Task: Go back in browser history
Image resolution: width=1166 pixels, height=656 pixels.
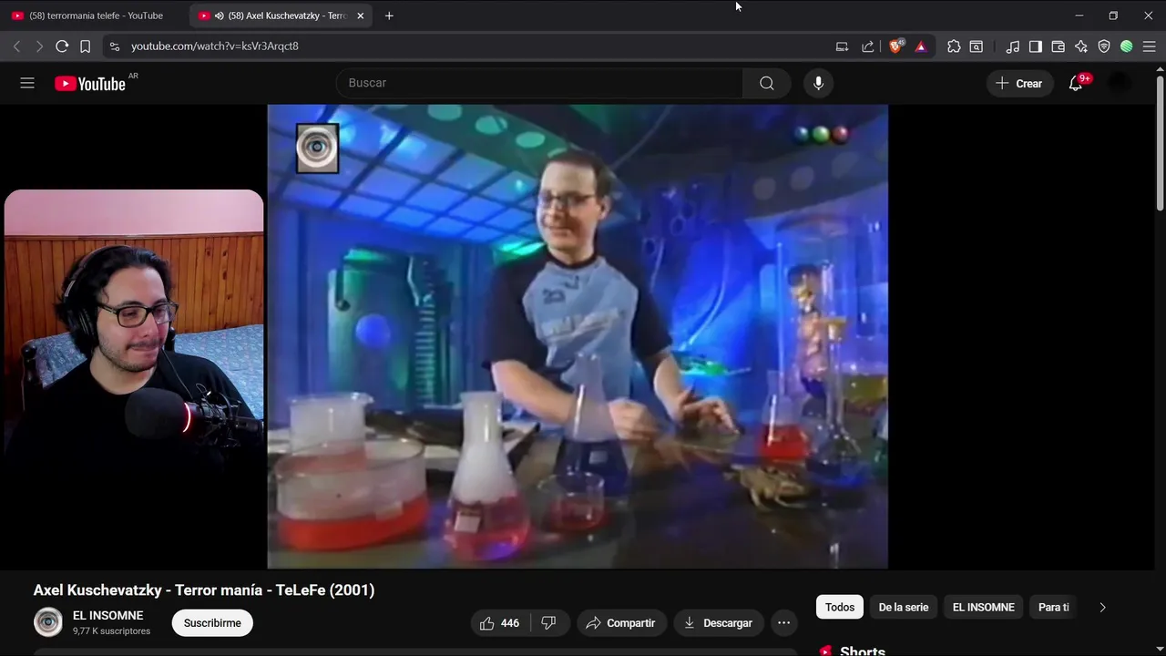Action: click(16, 46)
